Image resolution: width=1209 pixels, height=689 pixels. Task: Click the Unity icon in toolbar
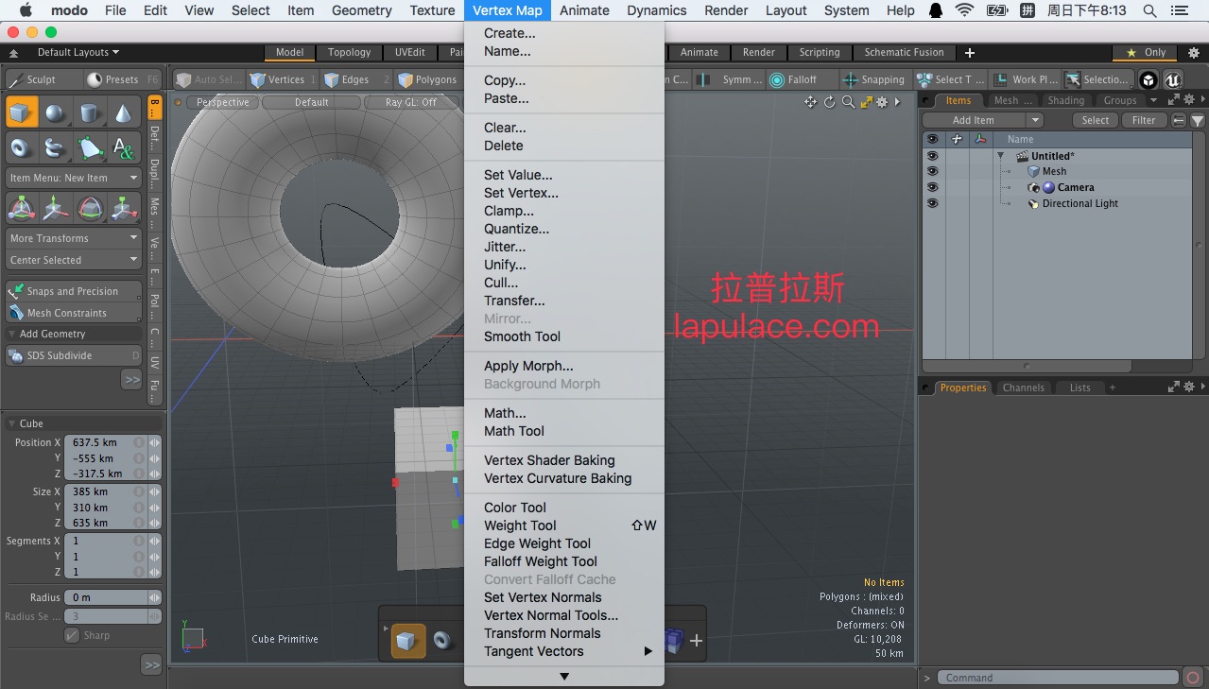pyautogui.click(x=1148, y=79)
